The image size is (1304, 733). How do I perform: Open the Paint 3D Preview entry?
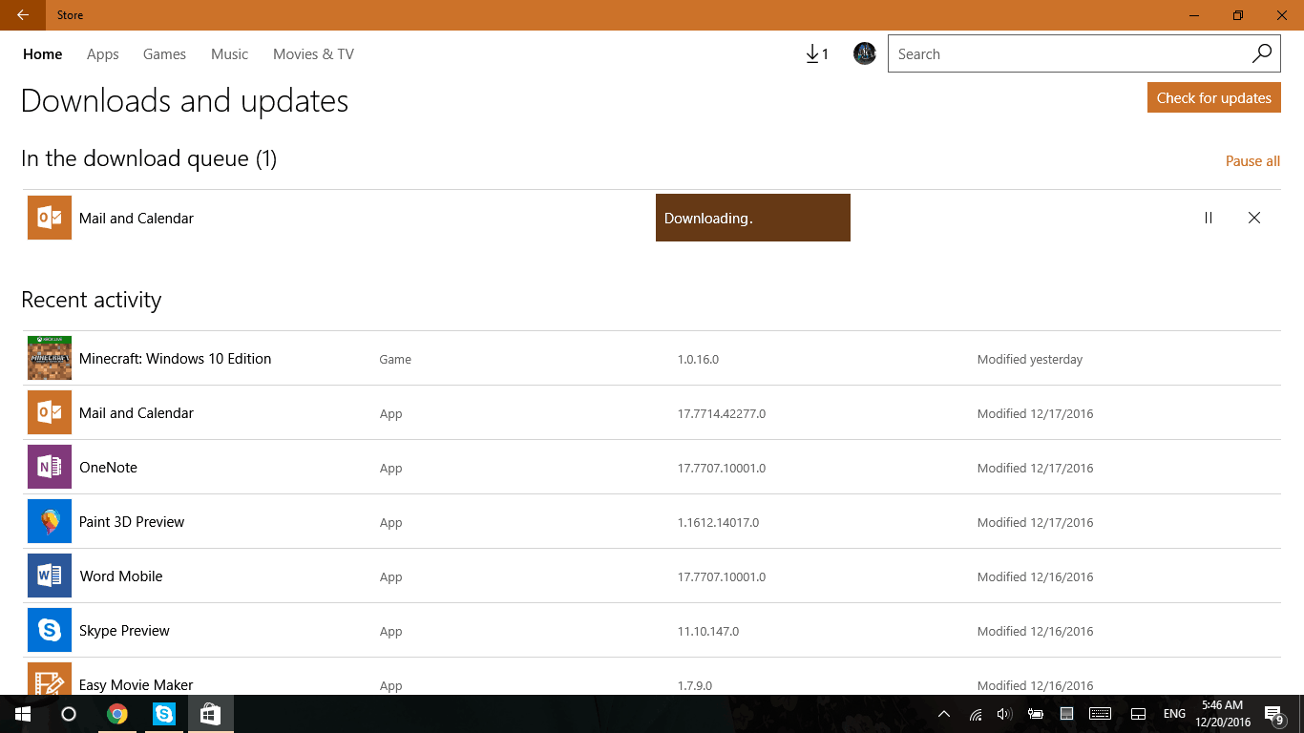[x=652, y=522]
